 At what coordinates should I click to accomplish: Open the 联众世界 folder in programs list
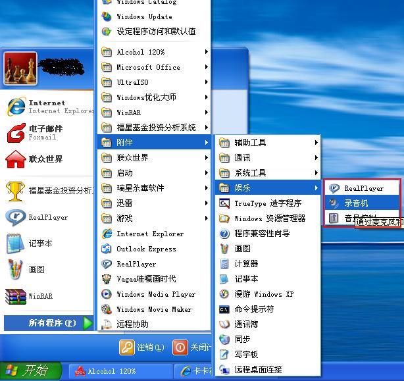point(154,158)
